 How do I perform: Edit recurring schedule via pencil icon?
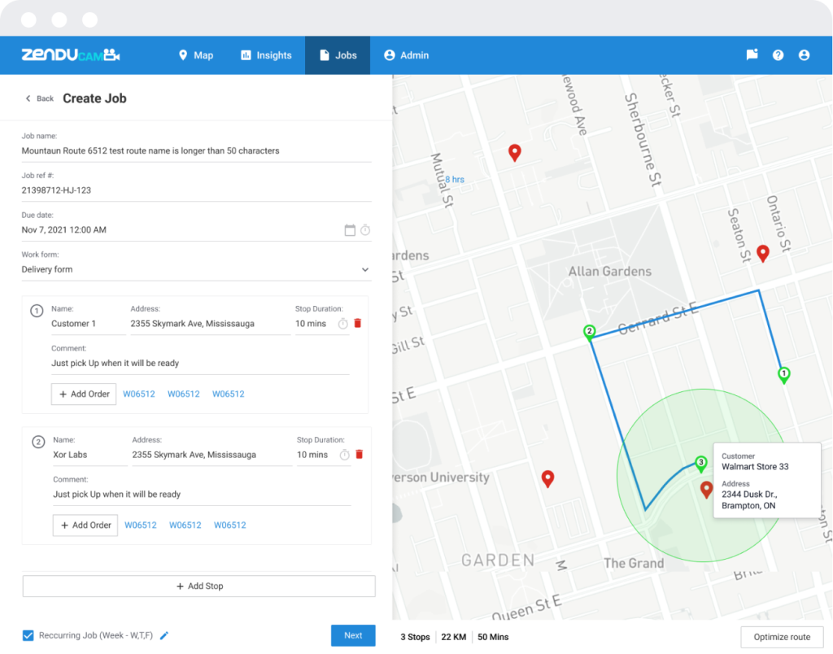click(164, 635)
